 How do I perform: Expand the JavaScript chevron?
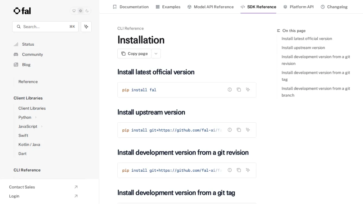pyautogui.click(x=42, y=126)
